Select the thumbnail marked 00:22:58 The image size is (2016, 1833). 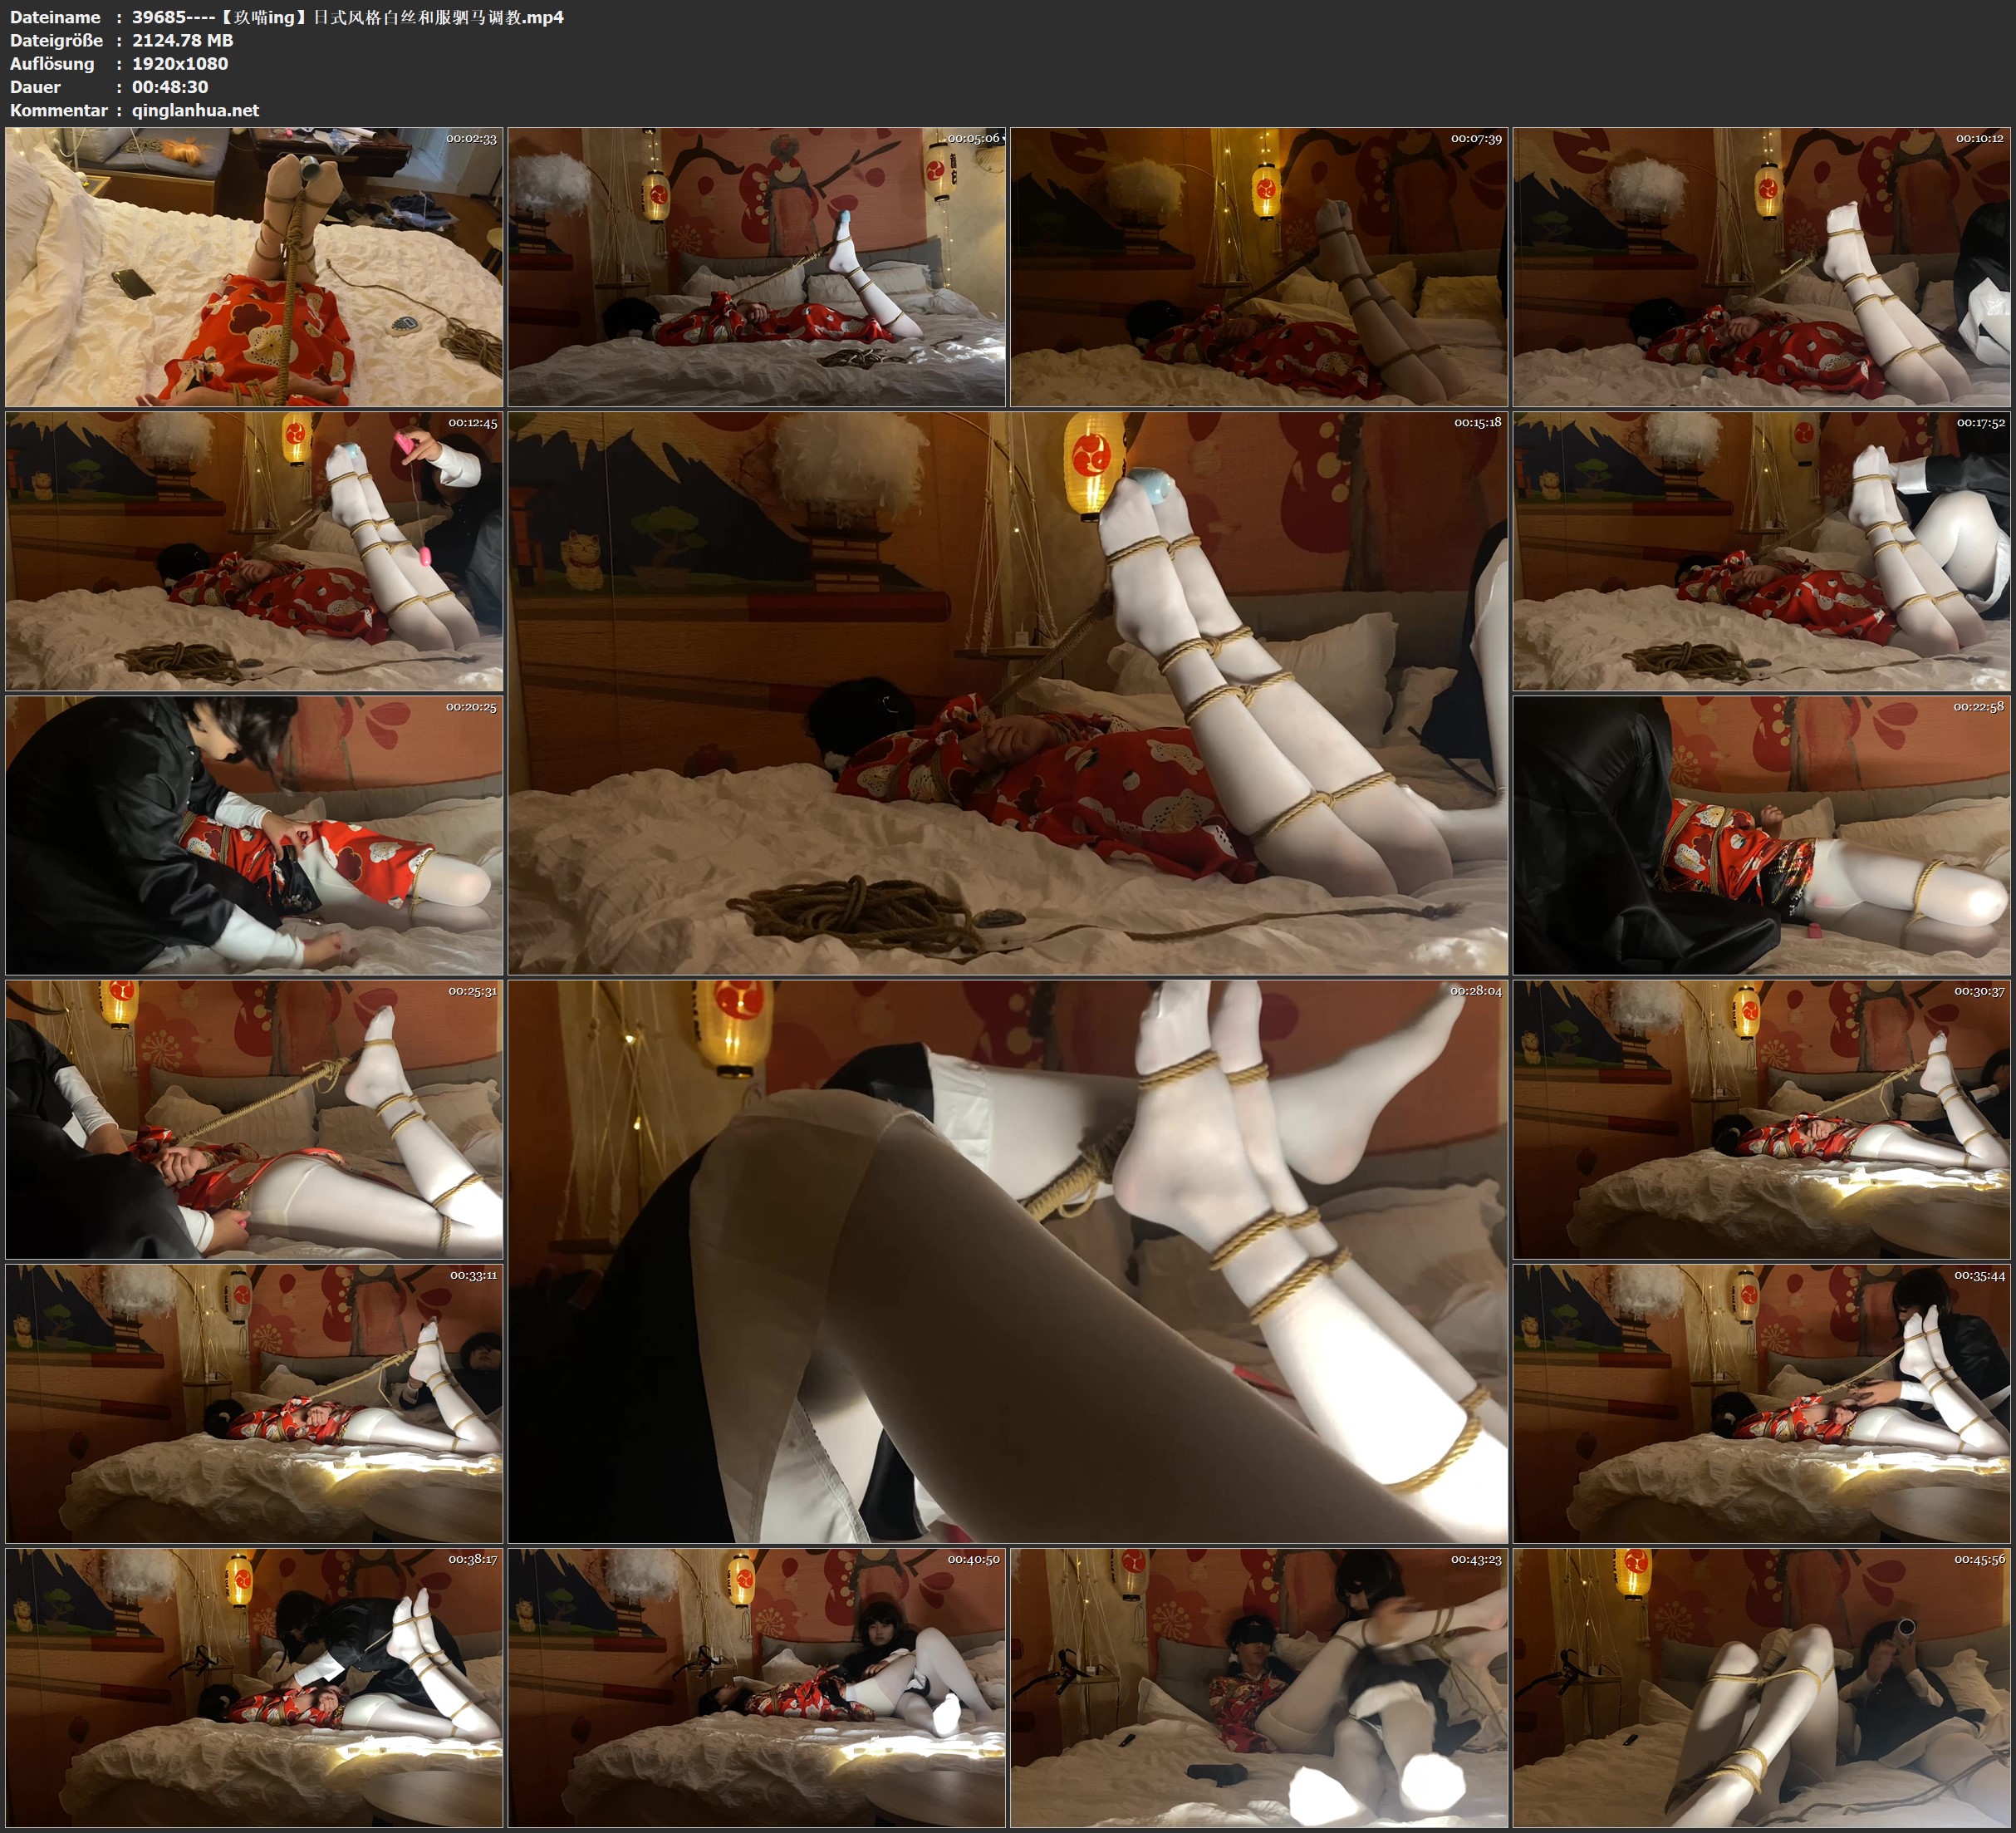click(x=1761, y=834)
